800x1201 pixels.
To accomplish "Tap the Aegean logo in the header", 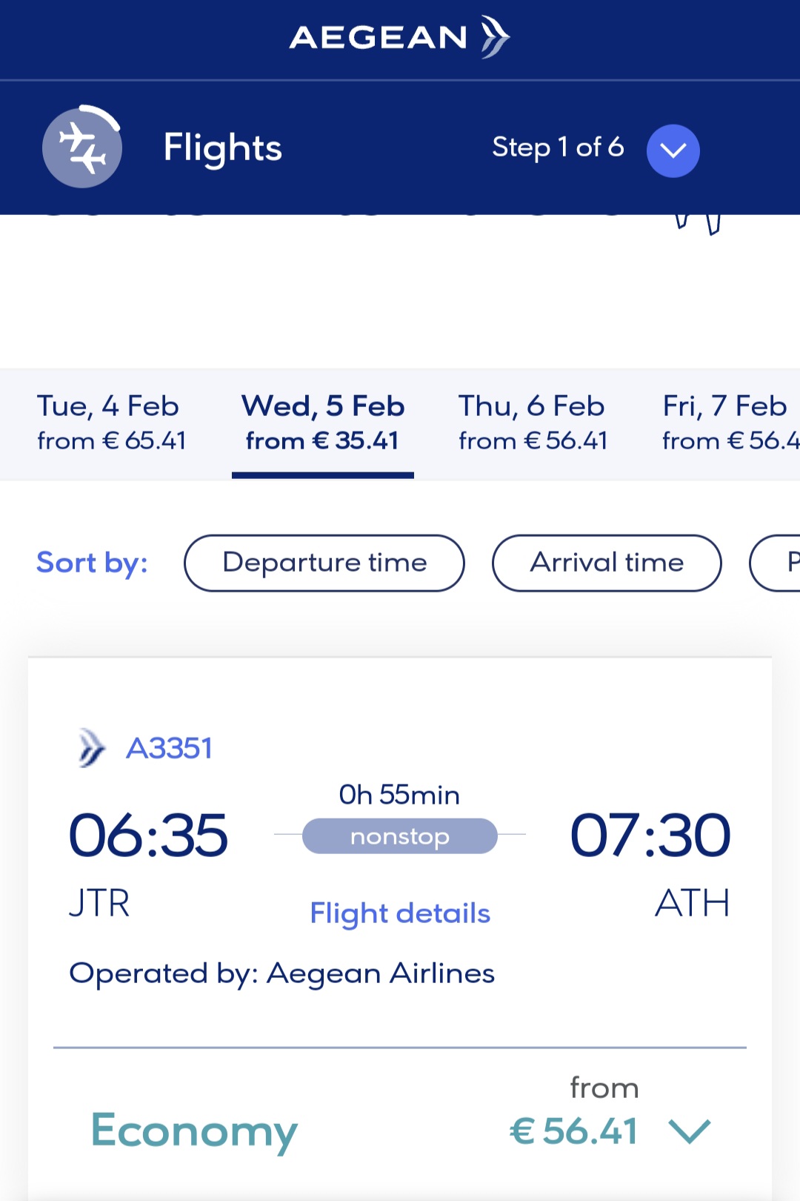I will [x=399, y=37].
